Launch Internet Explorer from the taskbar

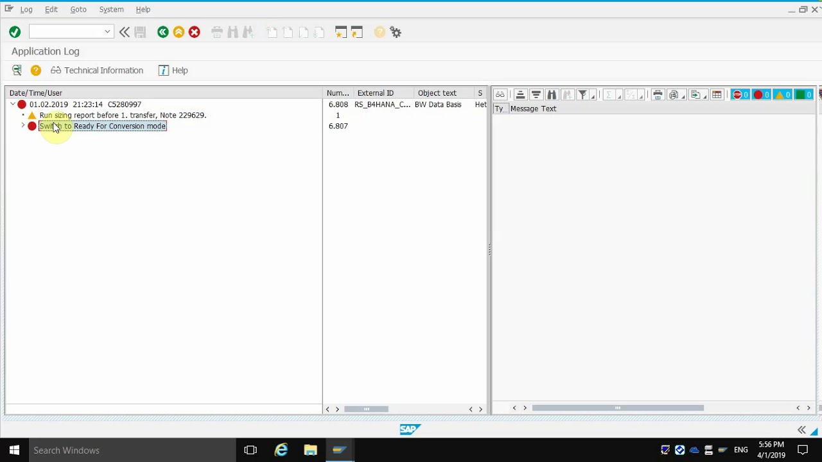(281, 450)
